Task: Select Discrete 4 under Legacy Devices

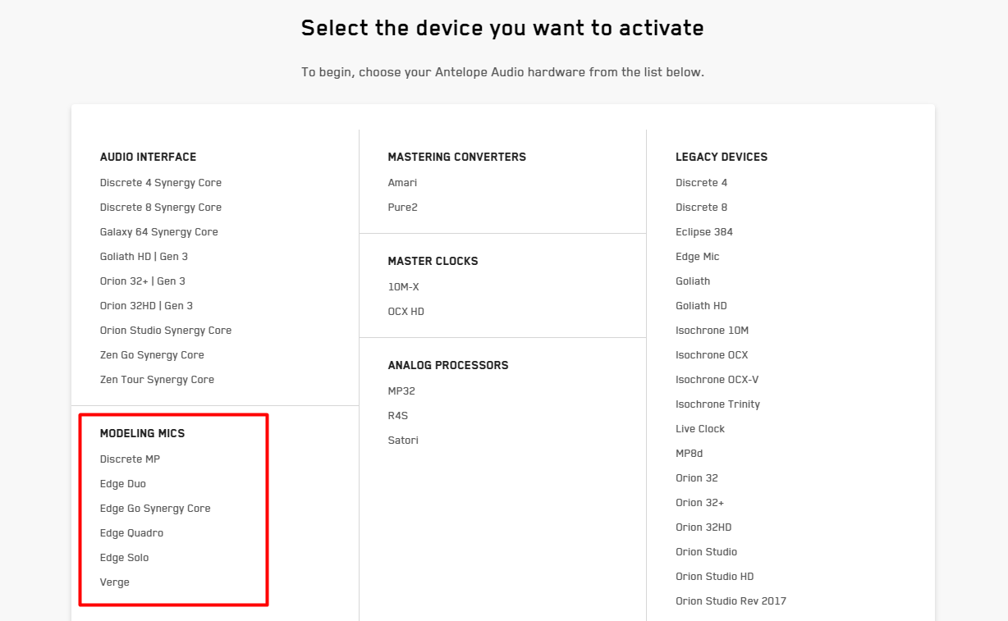Action: pos(702,183)
